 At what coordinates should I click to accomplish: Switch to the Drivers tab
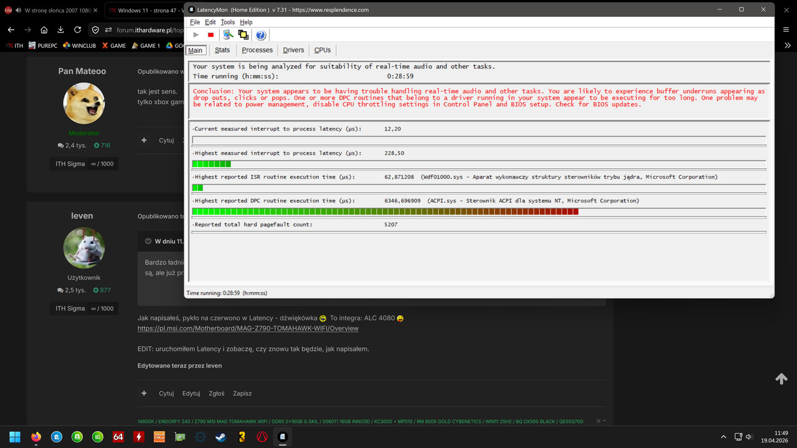pyautogui.click(x=293, y=50)
